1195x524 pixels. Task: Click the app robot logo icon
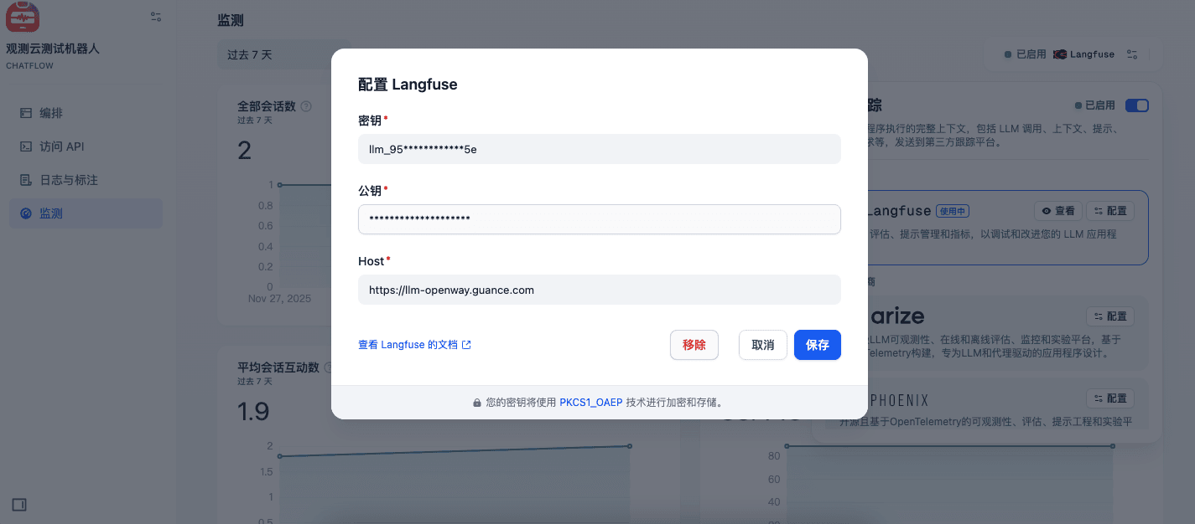coord(23,16)
